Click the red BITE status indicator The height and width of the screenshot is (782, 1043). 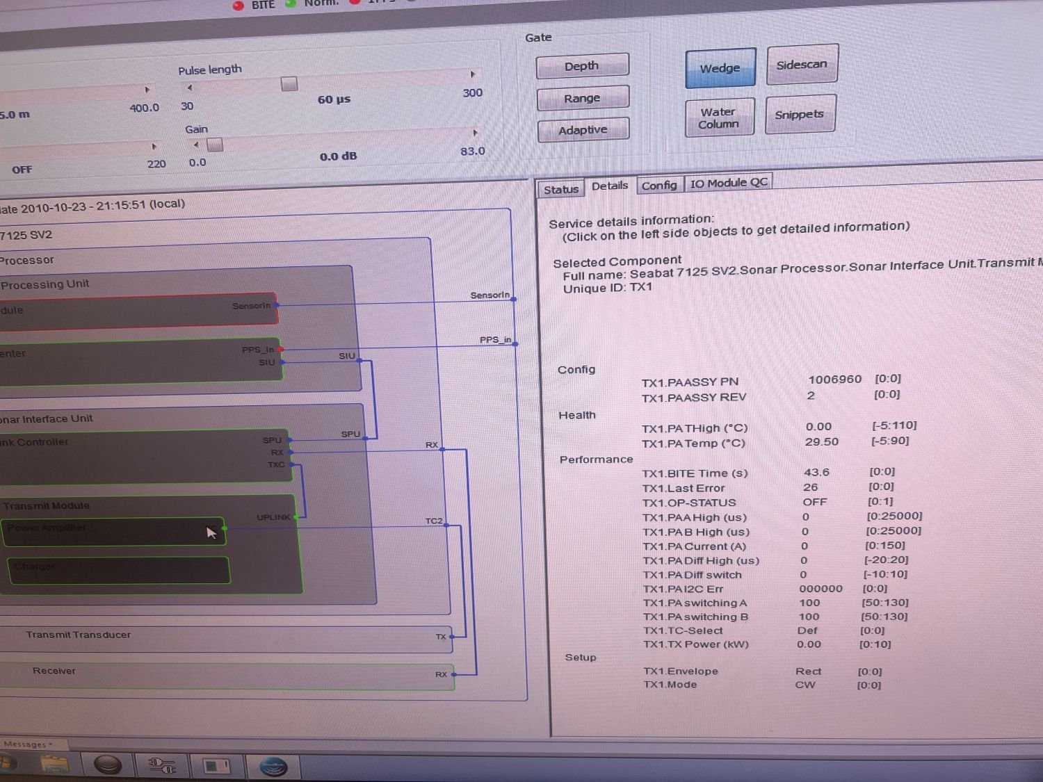point(238,6)
